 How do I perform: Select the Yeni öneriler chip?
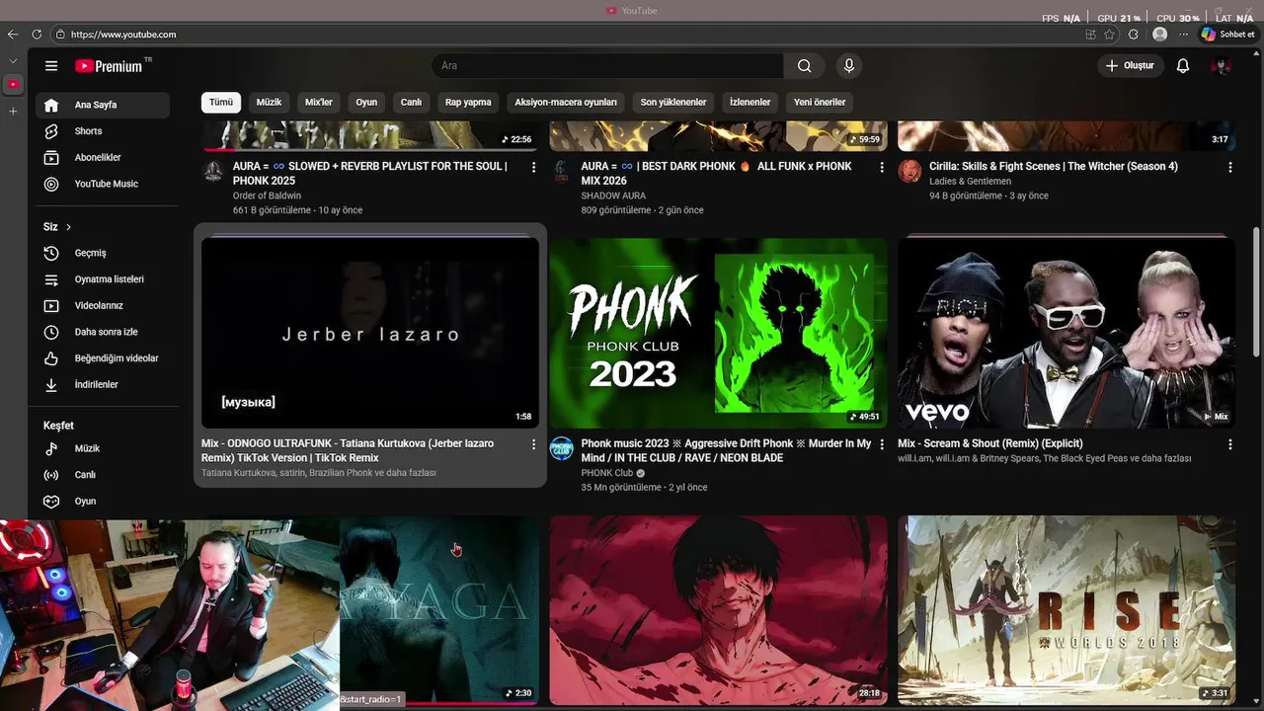[x=820, y=102]
